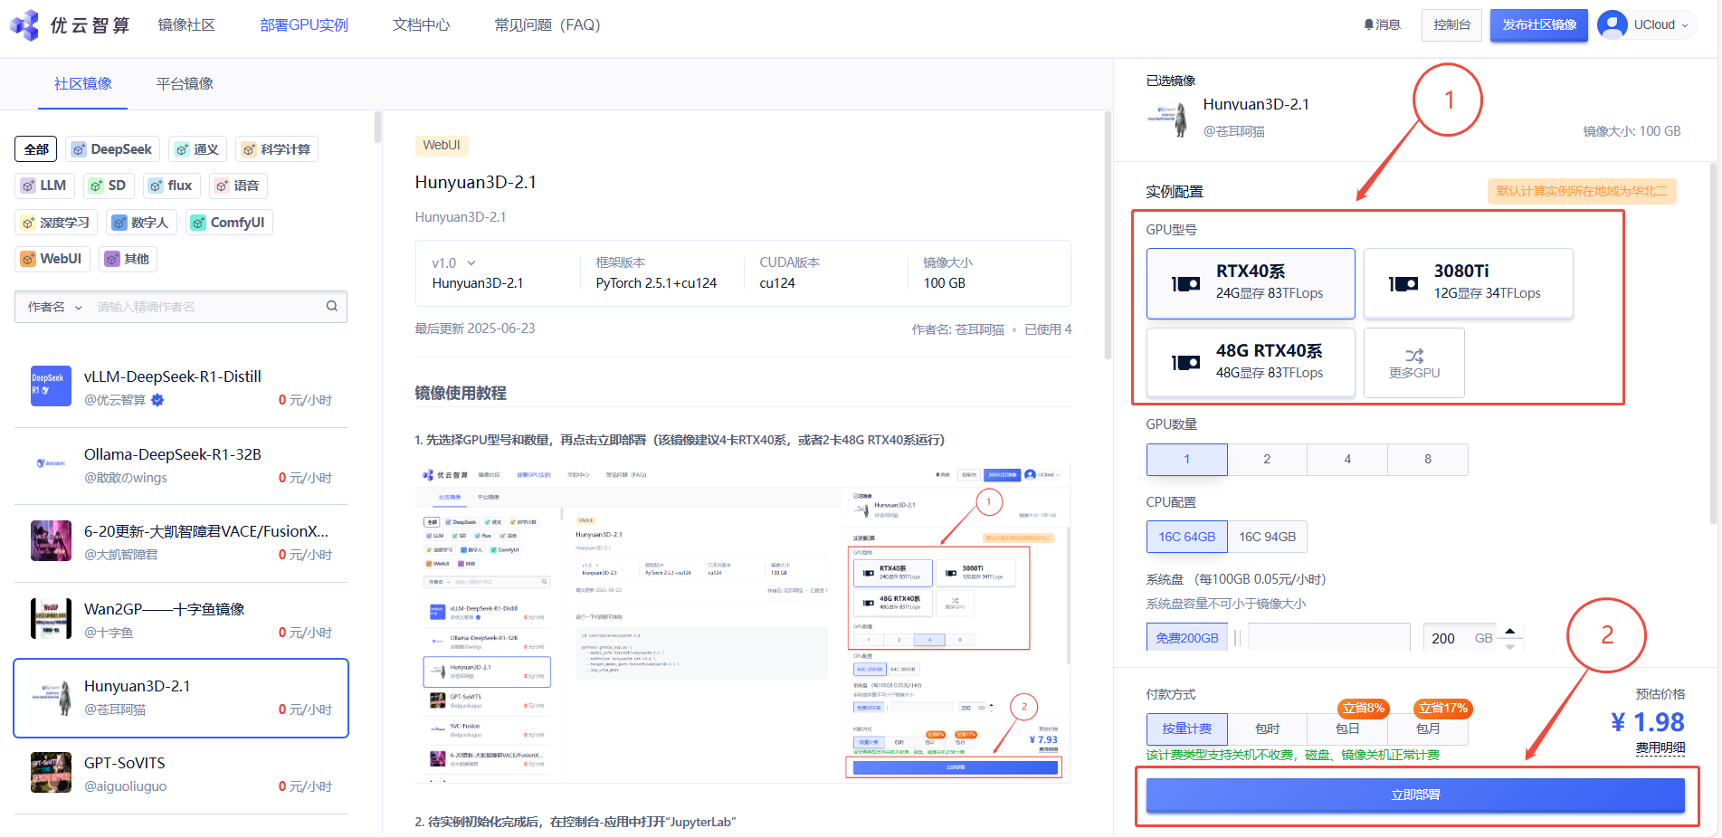
Task: Click verified badge next to 优云智算 author
Action: click(157, 400)
